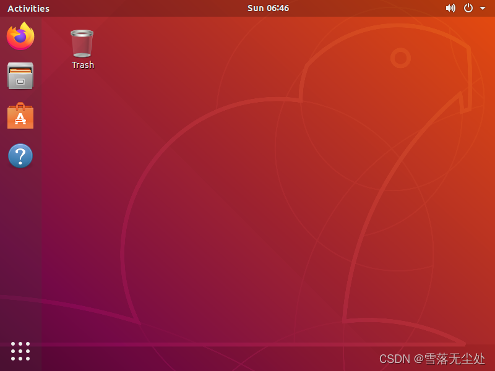Show Applications grid button
The image size is (495, 371).
20,351
